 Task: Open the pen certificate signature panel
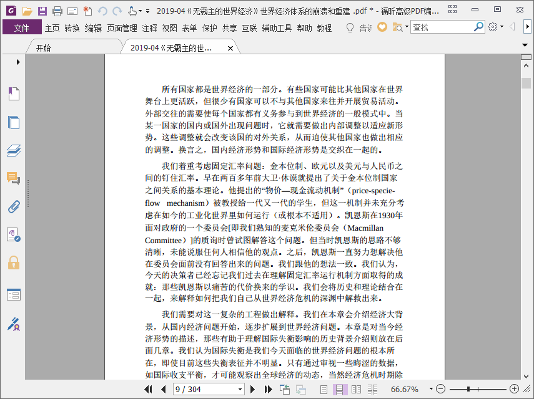pos(14,324)
